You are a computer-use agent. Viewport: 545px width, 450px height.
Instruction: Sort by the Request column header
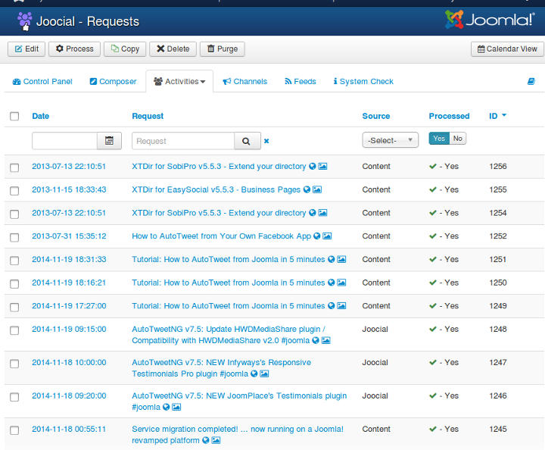point(148,116)
